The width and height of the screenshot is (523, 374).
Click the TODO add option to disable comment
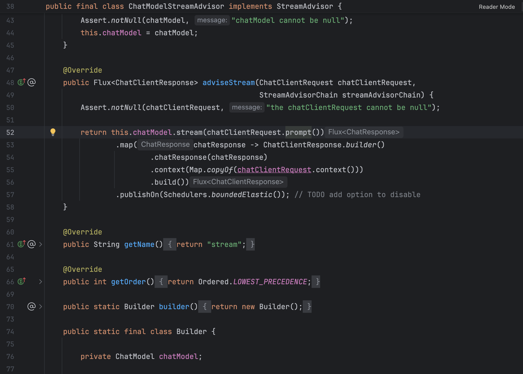click(357, 195)
